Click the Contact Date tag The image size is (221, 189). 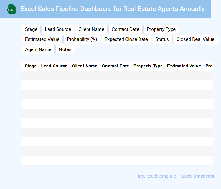pos(125,29)
